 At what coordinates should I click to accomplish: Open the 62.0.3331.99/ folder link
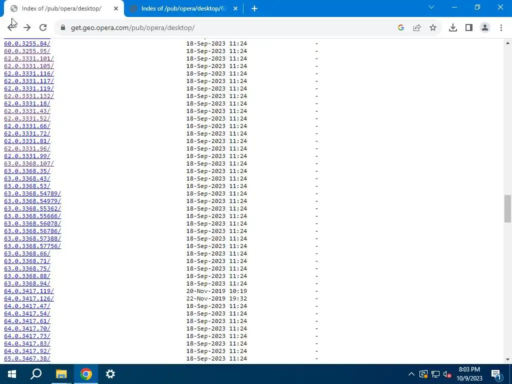(27, 156)
